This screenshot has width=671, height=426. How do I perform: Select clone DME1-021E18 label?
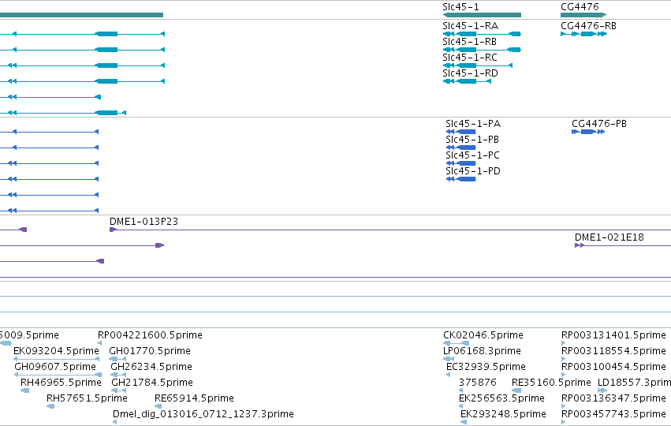pyautogui.click(x=609, y=237)
